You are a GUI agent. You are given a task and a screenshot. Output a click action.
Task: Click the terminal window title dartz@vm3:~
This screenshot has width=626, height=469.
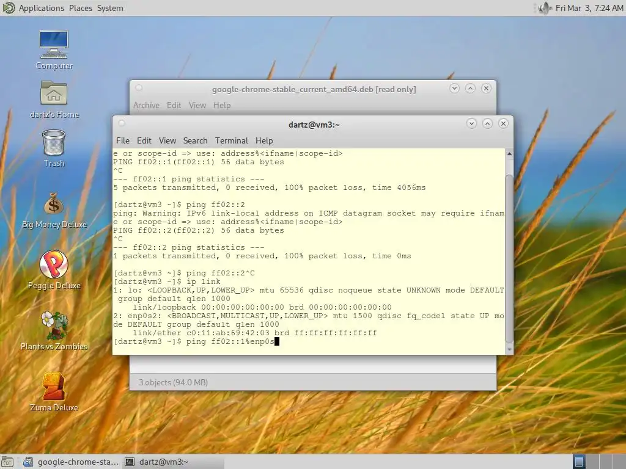tap(314, 125)
